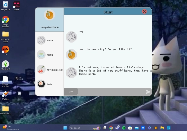
Task: Open the EA app desktop shortcut
Action: pyautogui.click(x=6, y=50)
